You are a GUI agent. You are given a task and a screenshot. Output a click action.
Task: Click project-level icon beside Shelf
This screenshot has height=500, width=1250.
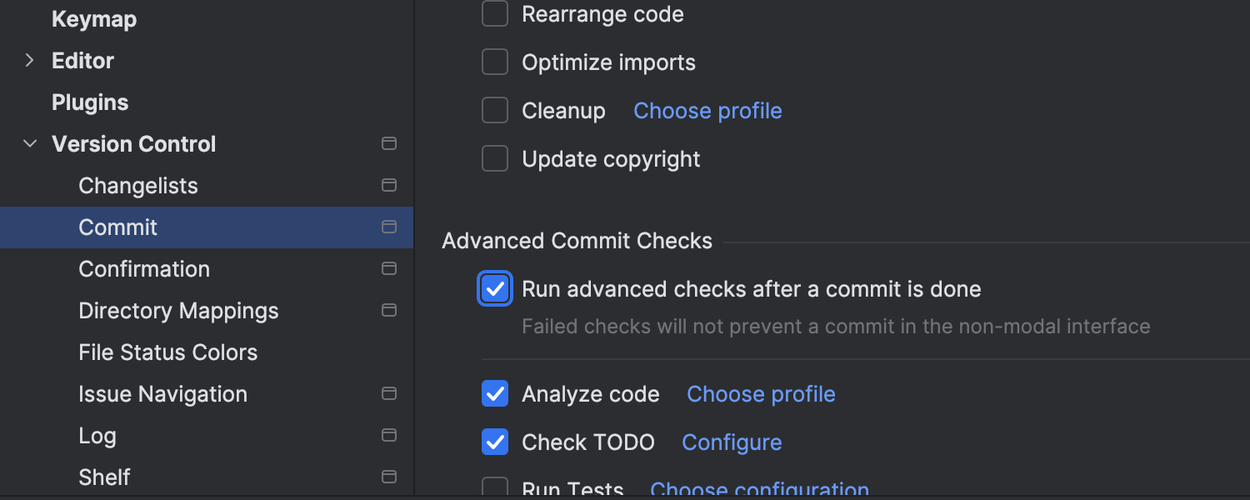[x=388, y=477]
